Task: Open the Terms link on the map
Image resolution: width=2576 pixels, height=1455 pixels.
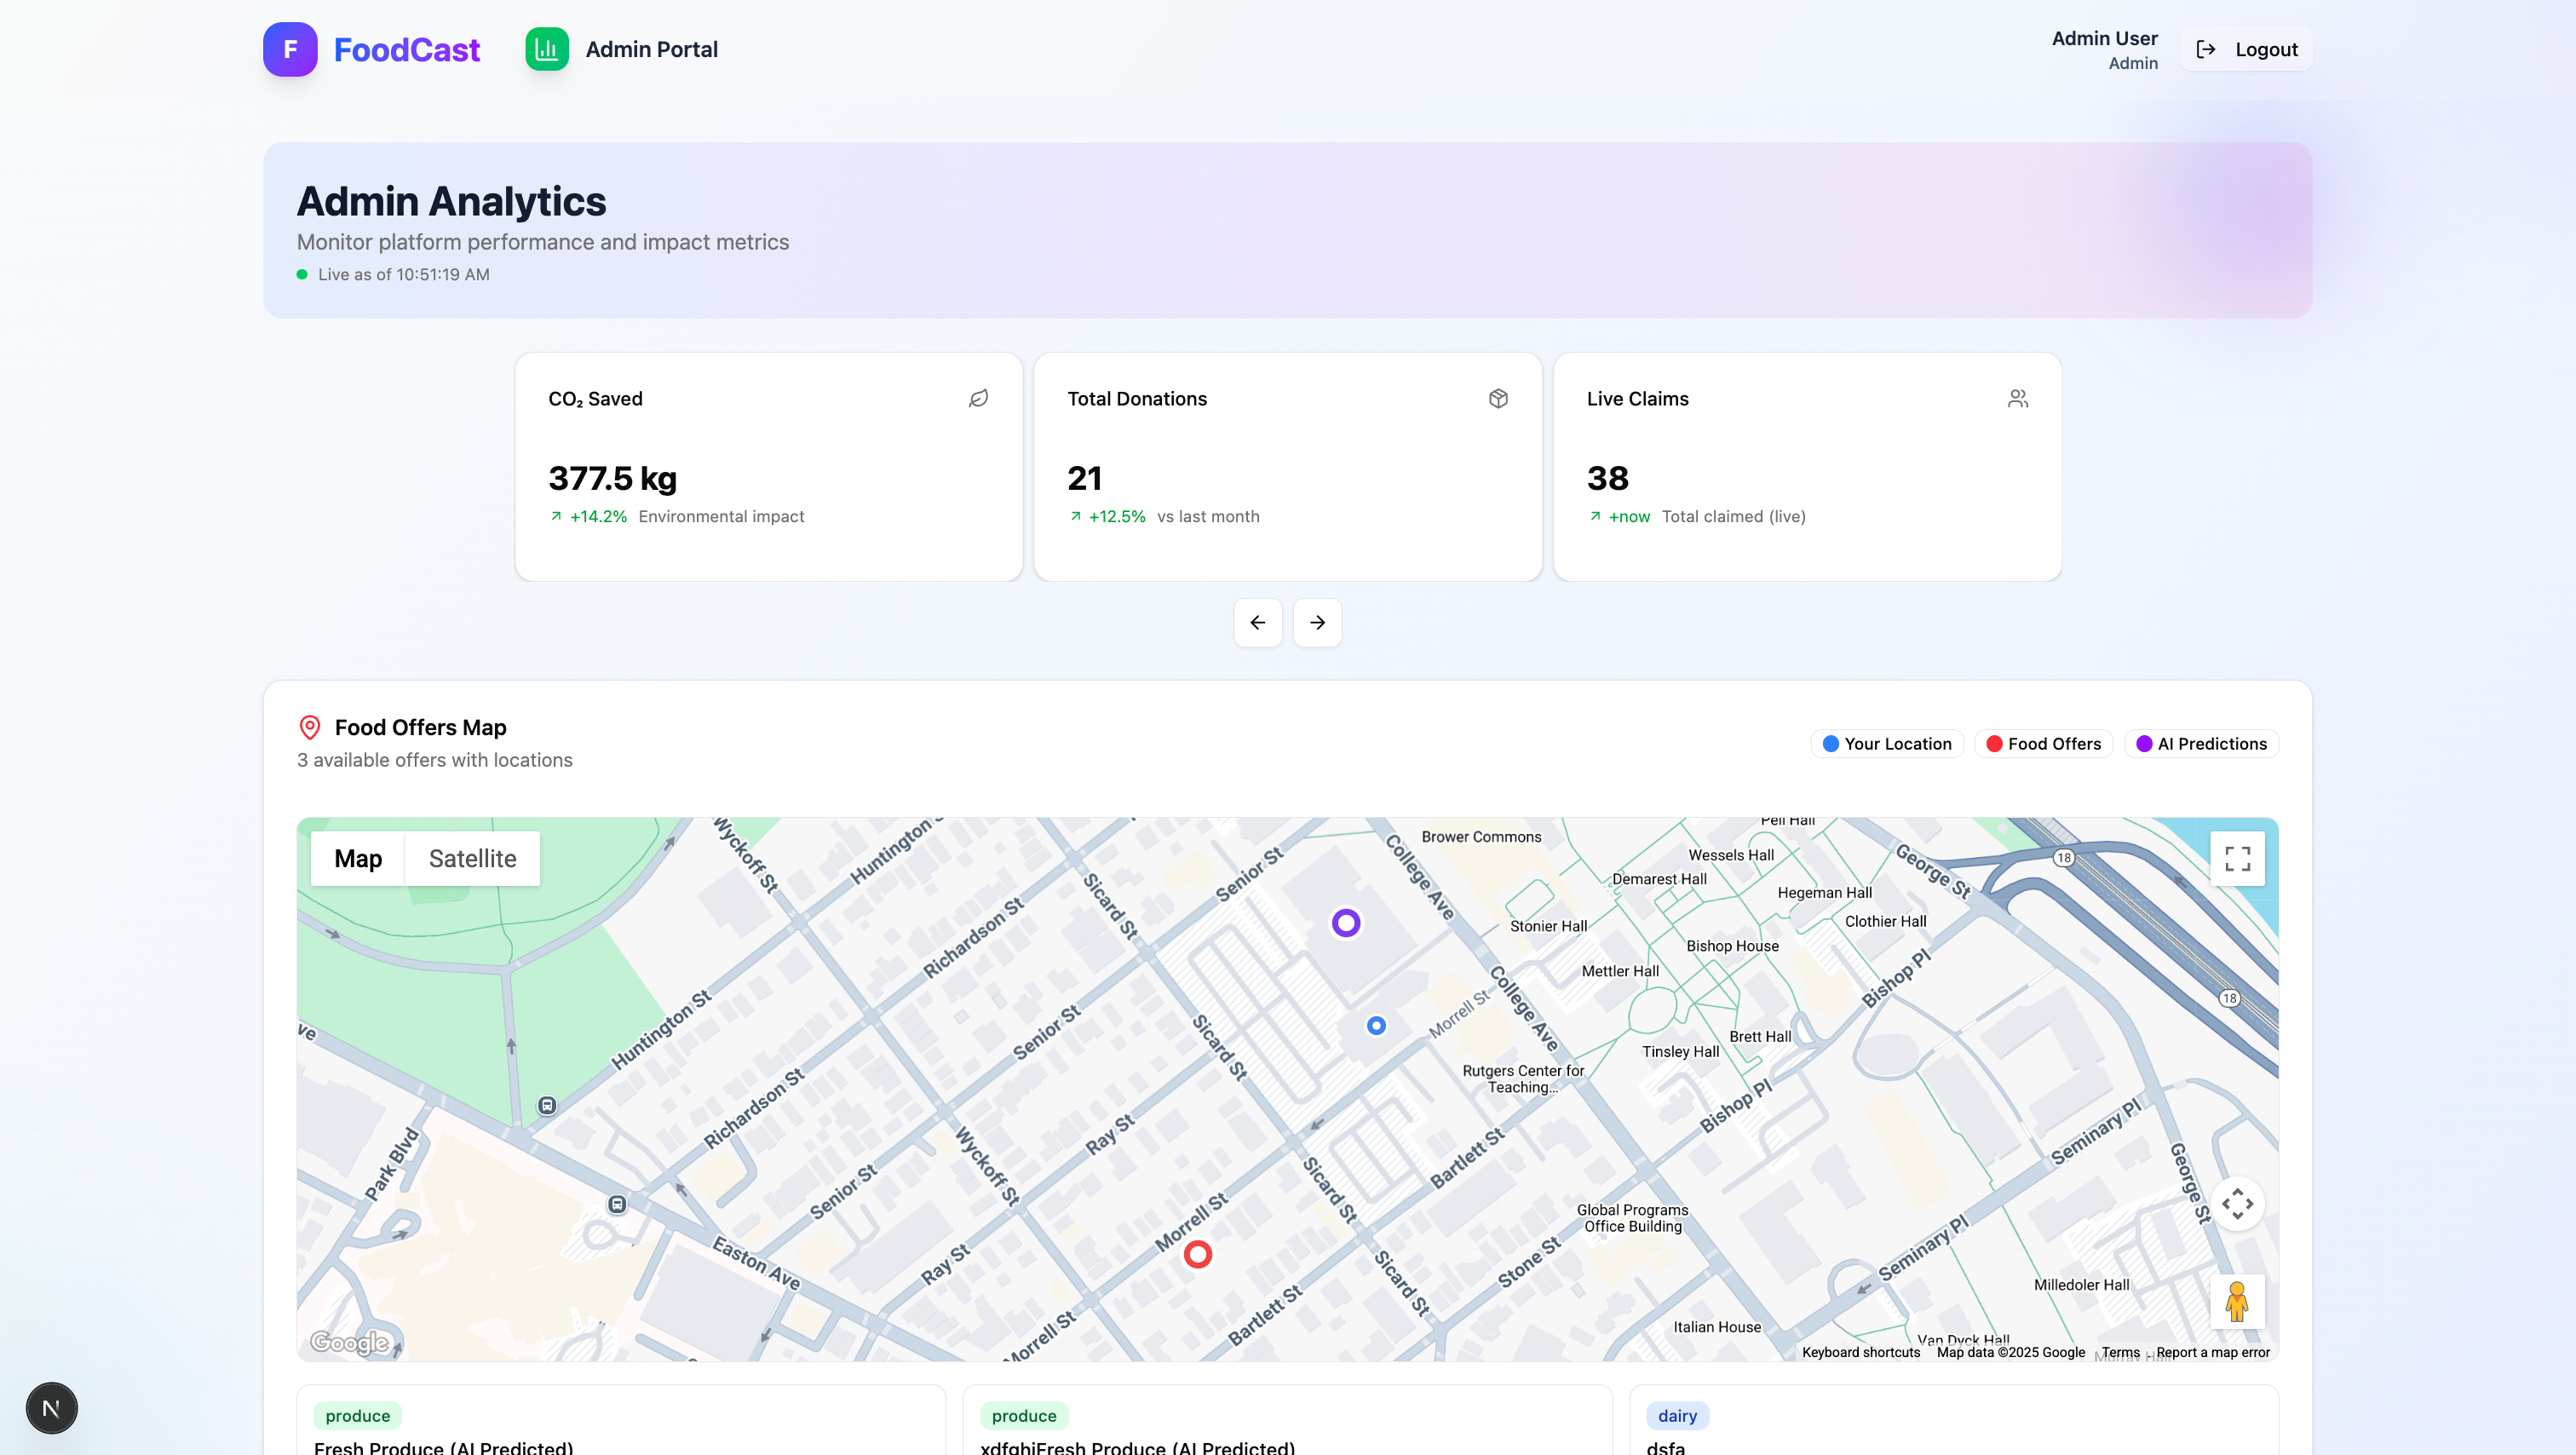Action: (2120, 1352)
